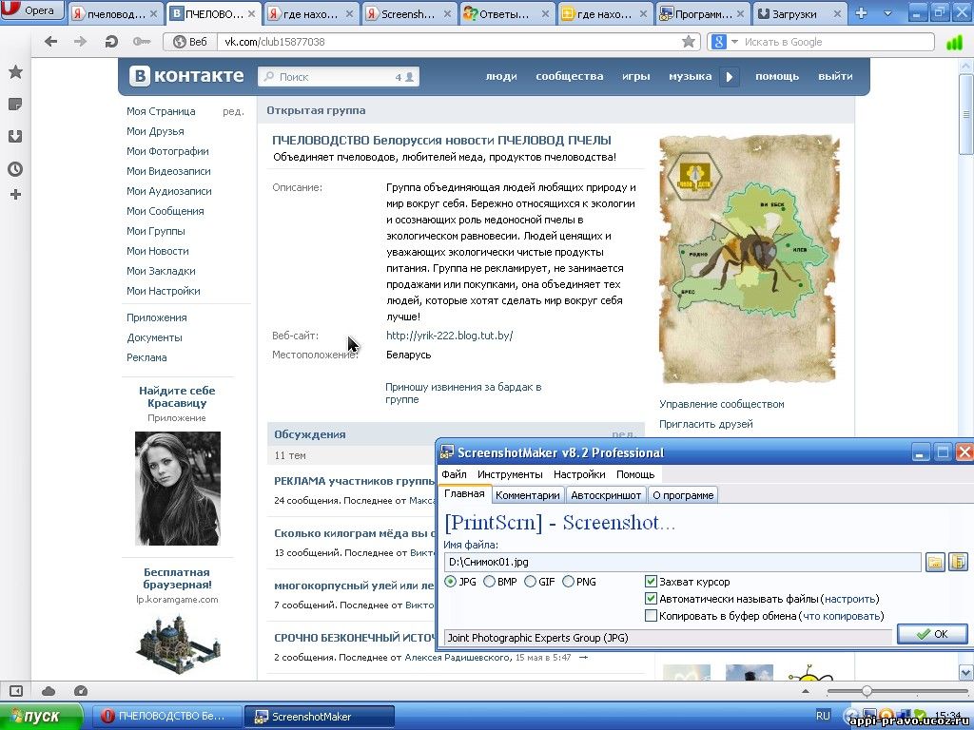Click the 'настроить' link in ScreenshotMaker
Screen dimensions: 974x730
(851, 599)
